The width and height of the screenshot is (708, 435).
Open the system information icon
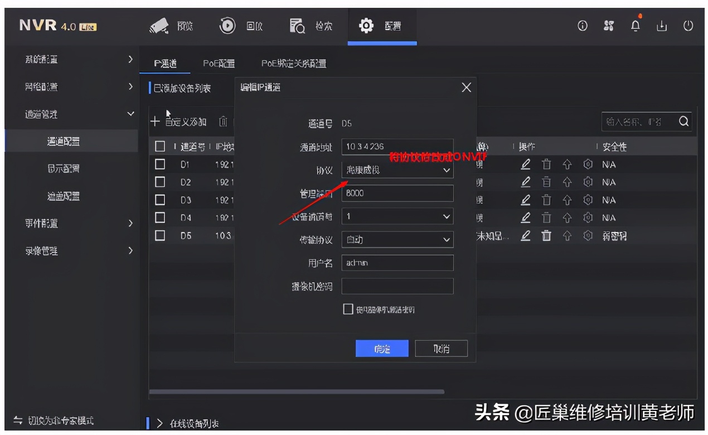coord(582,26)
